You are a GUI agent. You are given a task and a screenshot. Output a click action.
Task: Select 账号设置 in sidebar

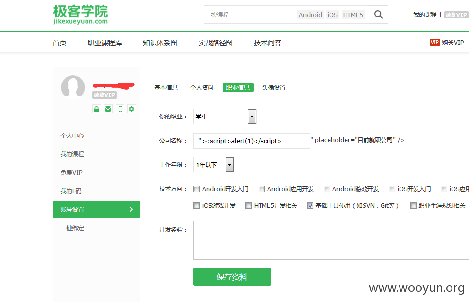click(x=97, y=209)
